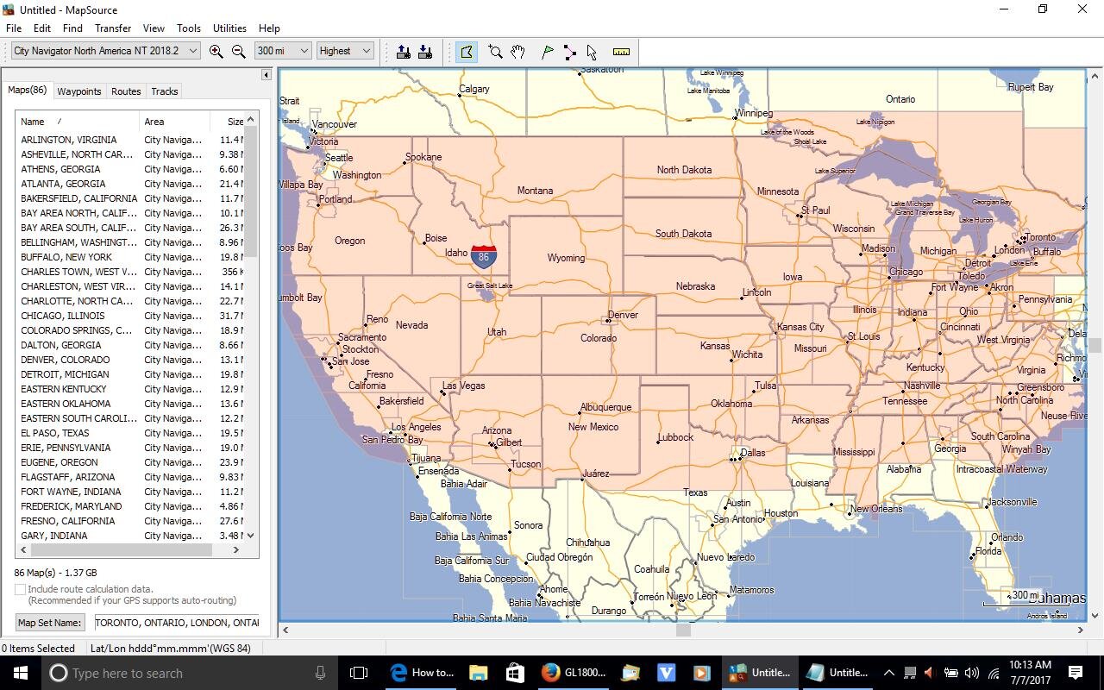The height and width of the screenshot is (690, 1104).
Task: Click map list scroll down arrow
Action: pyautogui.click(x=251, y=536)
